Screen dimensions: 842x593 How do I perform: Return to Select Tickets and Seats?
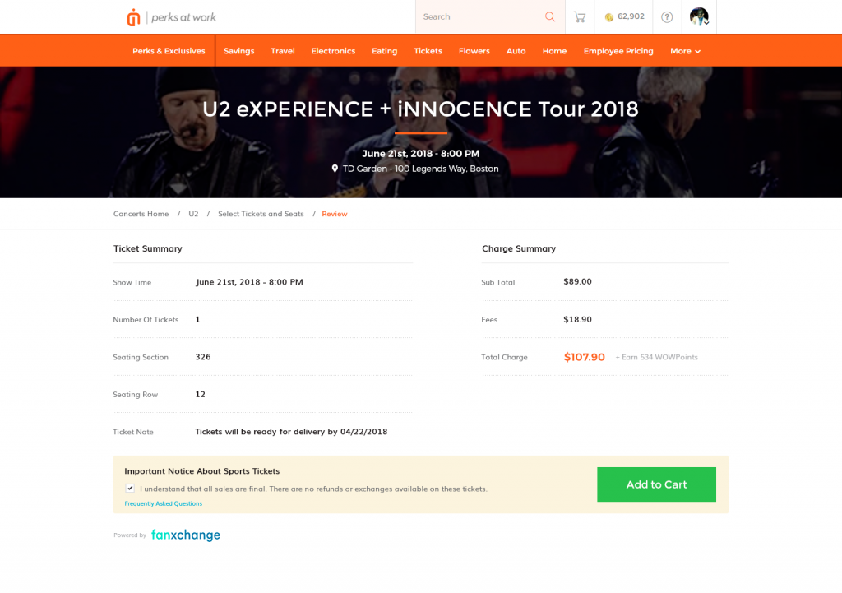click(261, 214)
